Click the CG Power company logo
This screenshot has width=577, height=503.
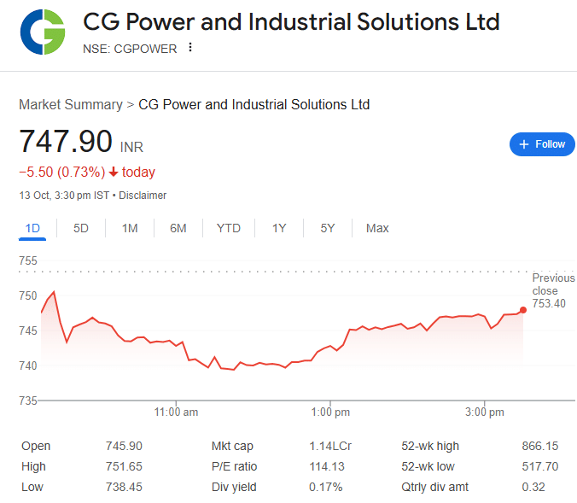pos(43,31)
